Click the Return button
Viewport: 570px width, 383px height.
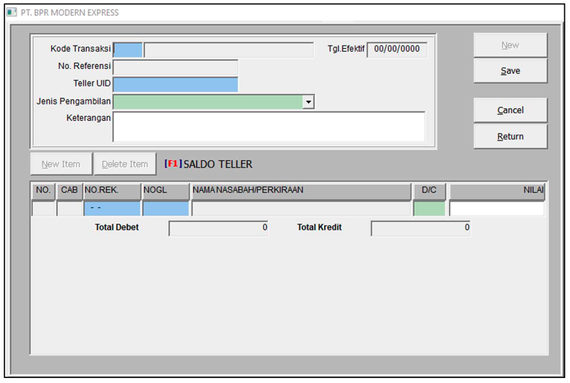tap(510, 137)
